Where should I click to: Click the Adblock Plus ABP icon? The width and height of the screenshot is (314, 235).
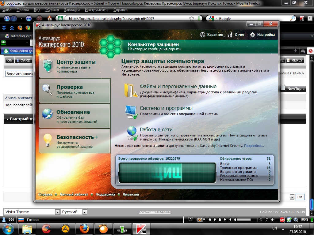click(282, 220)
